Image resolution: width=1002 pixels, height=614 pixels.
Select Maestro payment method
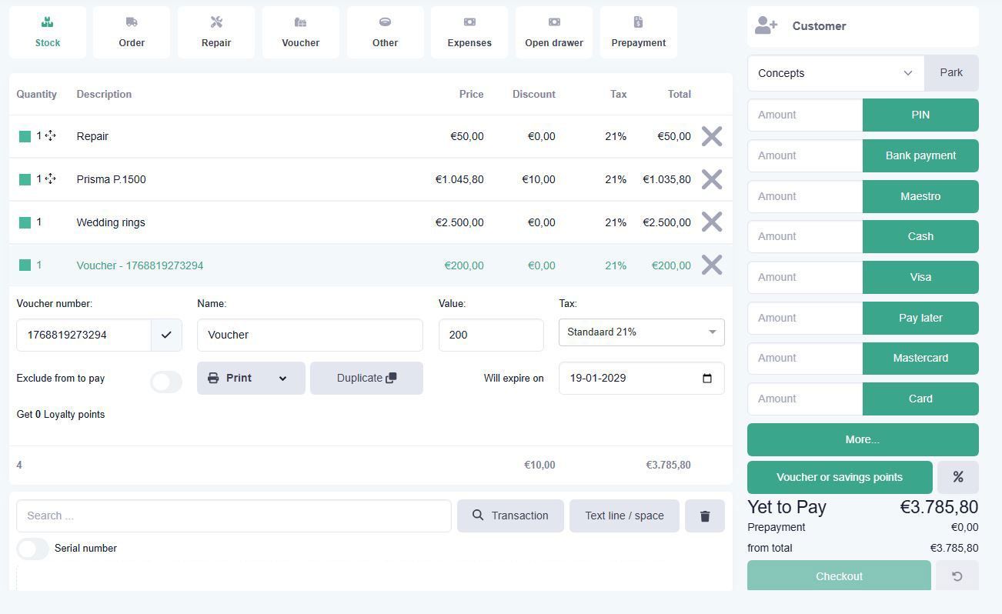click(920, 196)
